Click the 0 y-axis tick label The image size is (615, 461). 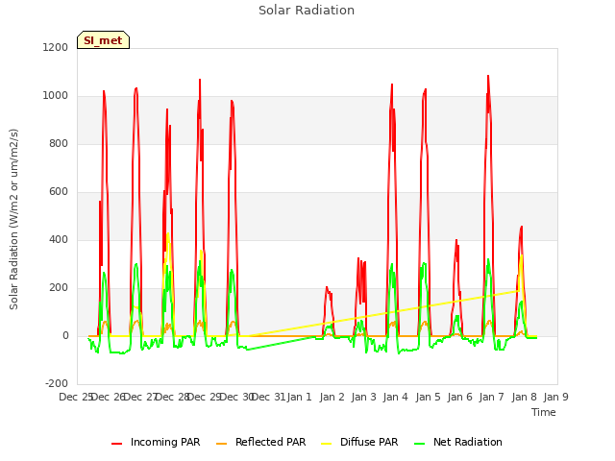pyautogui.click(x=65, y=335)
